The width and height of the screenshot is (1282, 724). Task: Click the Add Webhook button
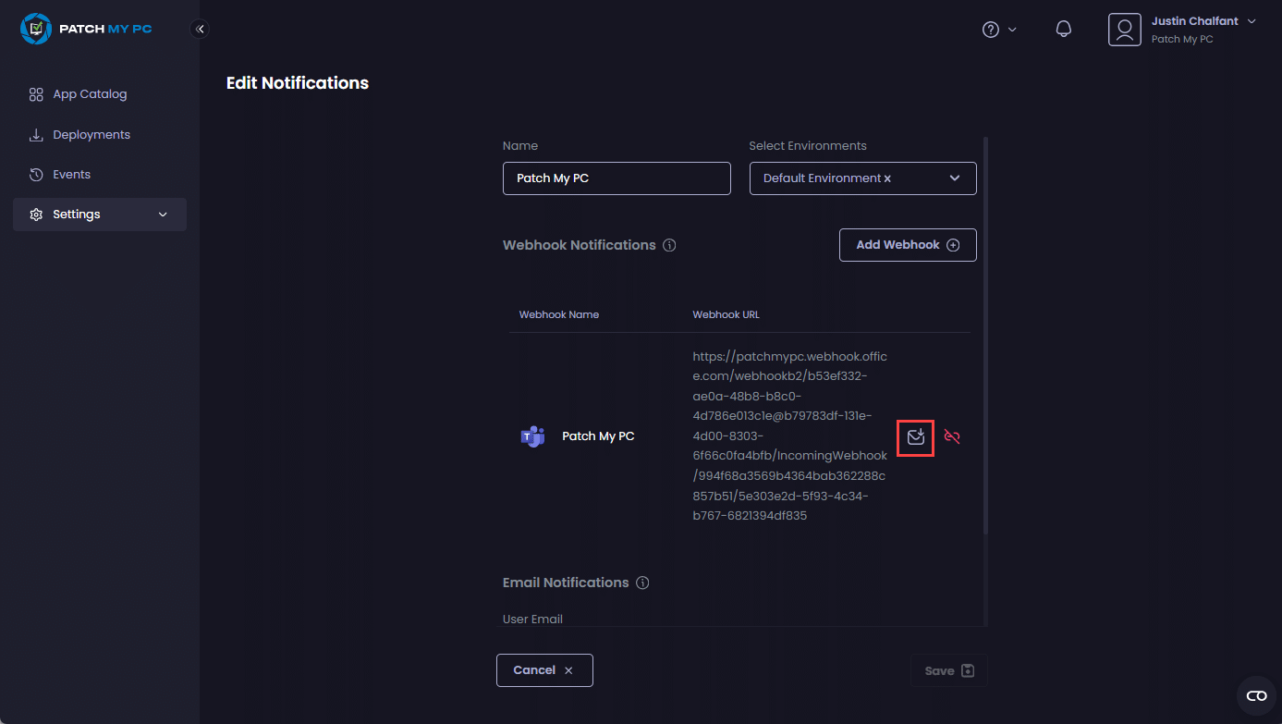907,245
